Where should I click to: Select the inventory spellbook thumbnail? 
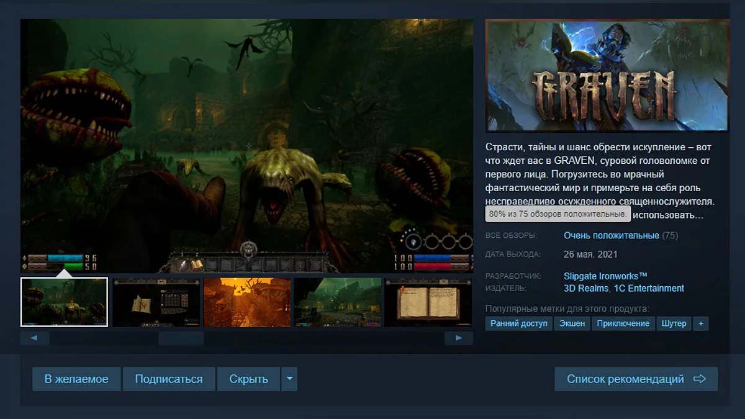point(156,302)
